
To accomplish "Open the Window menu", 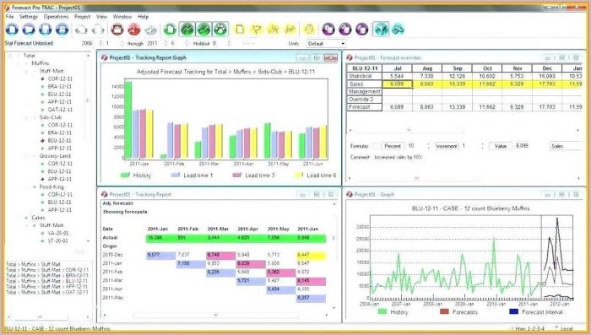I will point(122,17).
